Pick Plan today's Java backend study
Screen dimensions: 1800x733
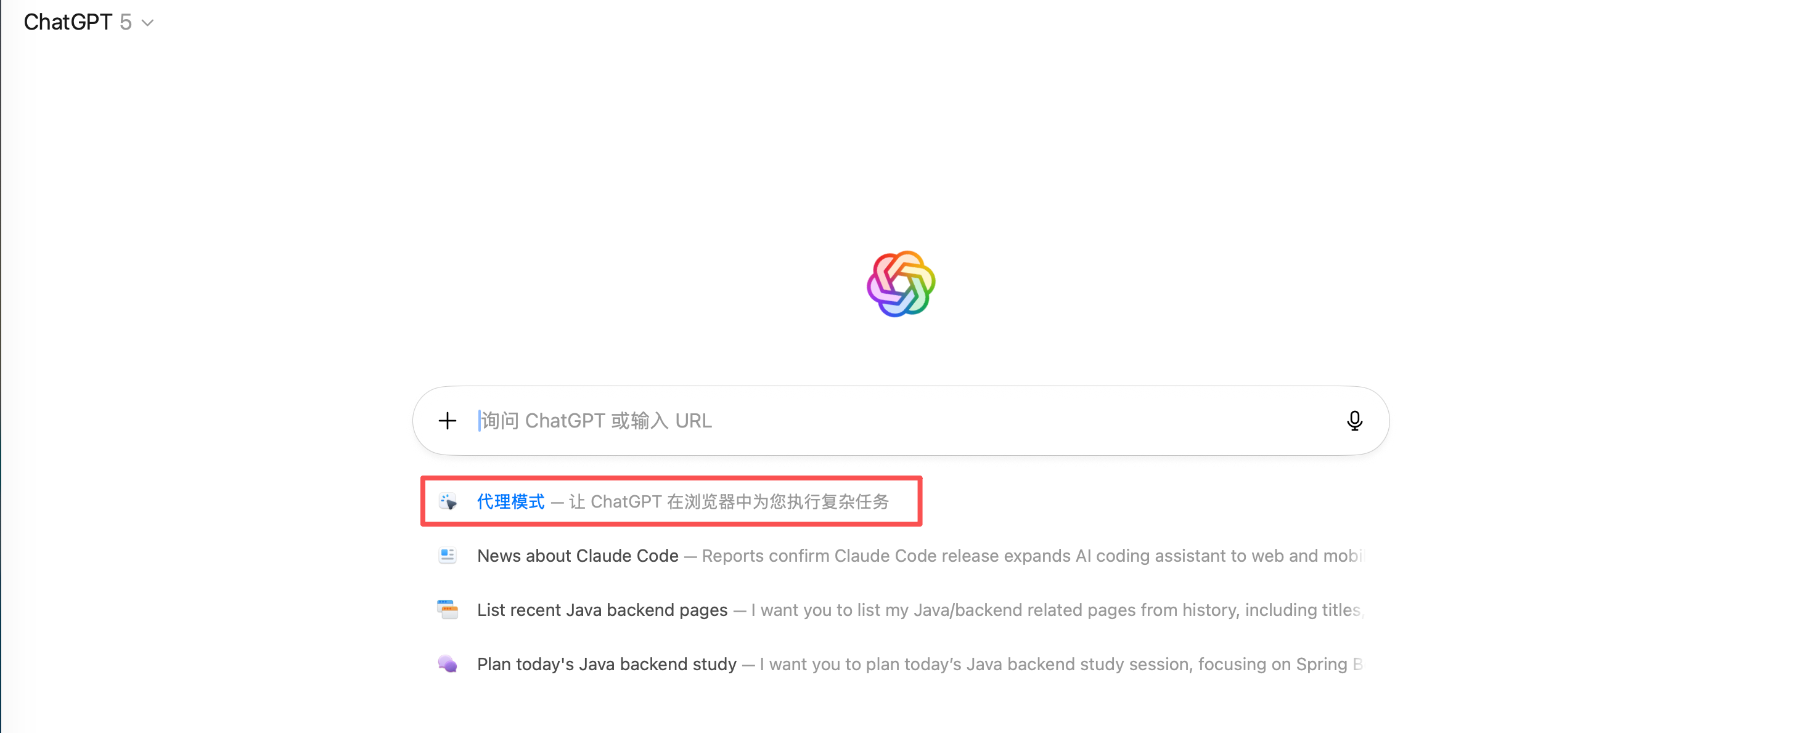[x=607, y=664]
